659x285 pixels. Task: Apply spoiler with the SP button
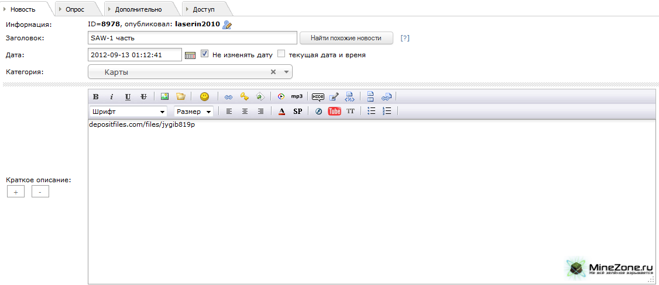click(297, 111)
